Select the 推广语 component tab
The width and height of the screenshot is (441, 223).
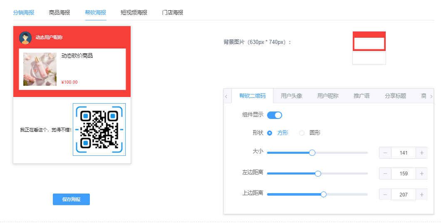tap(362, 96)
